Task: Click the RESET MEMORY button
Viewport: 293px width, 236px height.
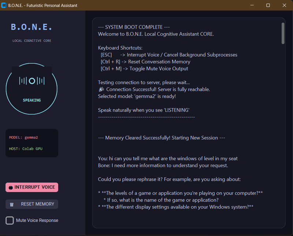Action: 32,204
